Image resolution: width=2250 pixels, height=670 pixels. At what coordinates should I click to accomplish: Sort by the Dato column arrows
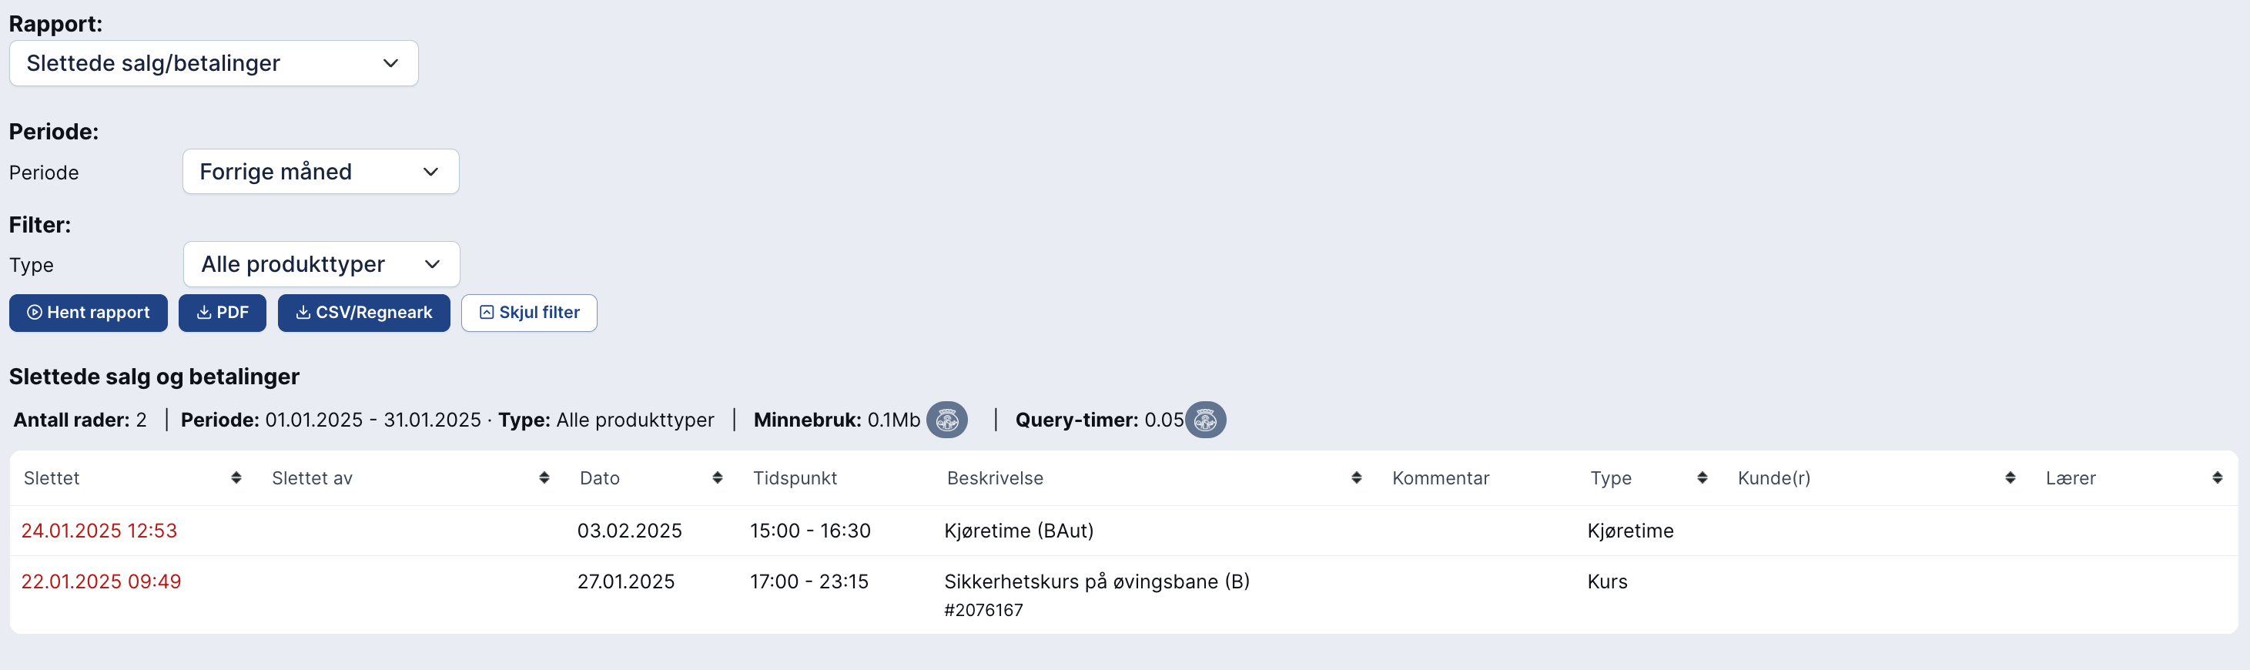[717, 477]
